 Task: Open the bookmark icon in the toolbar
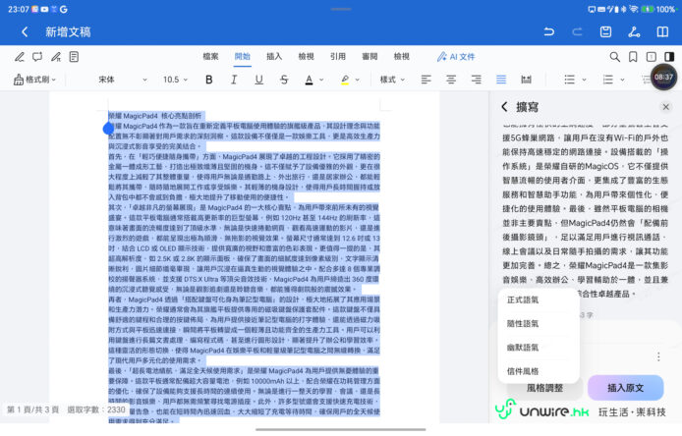[633, 57]
